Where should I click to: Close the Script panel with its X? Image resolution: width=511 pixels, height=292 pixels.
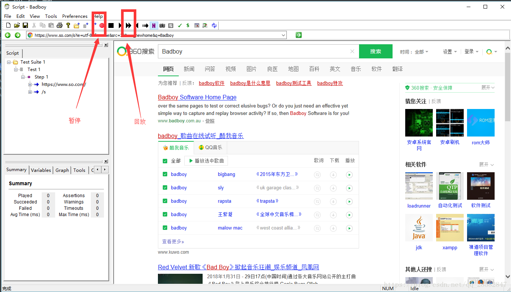tap(106, 45)
